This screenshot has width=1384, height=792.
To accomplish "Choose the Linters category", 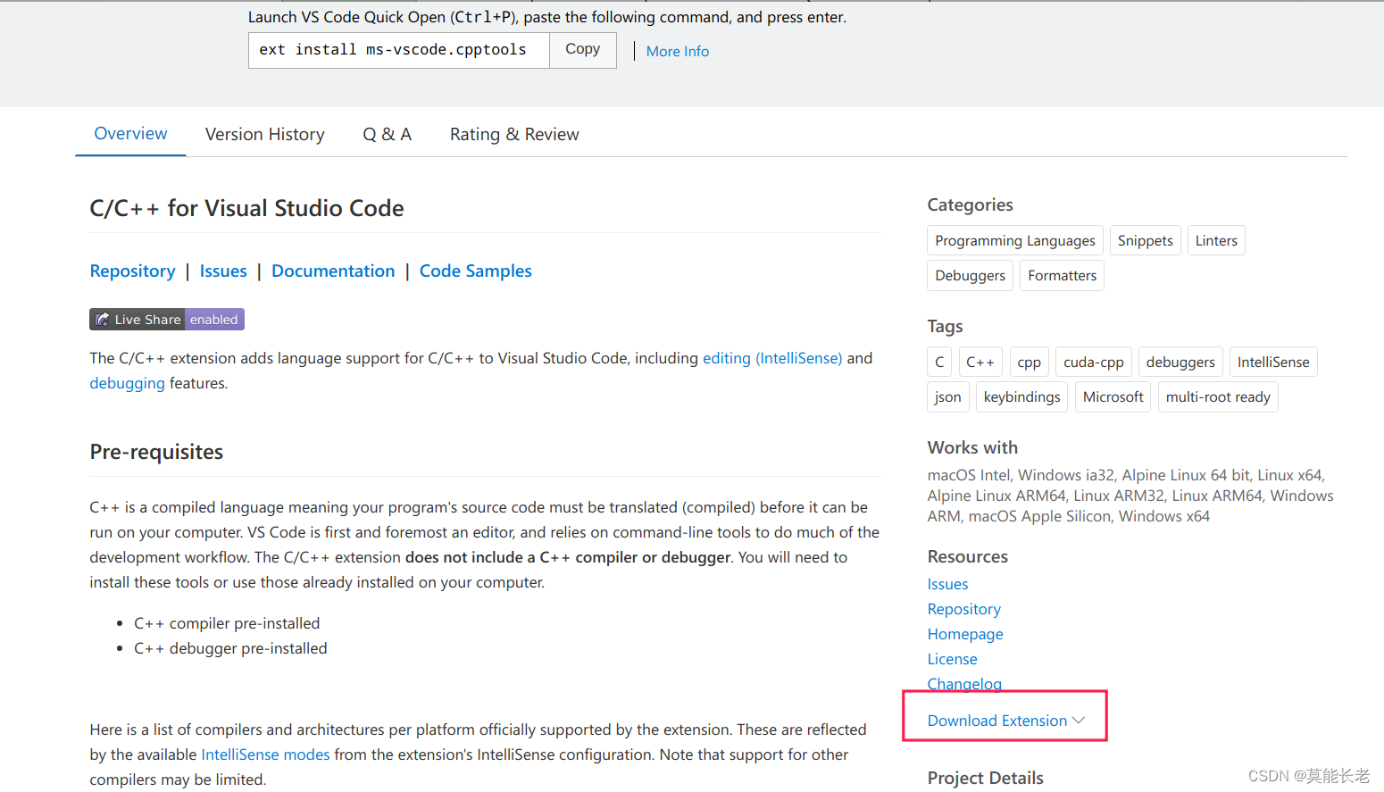I will [x=1216, y=240].
